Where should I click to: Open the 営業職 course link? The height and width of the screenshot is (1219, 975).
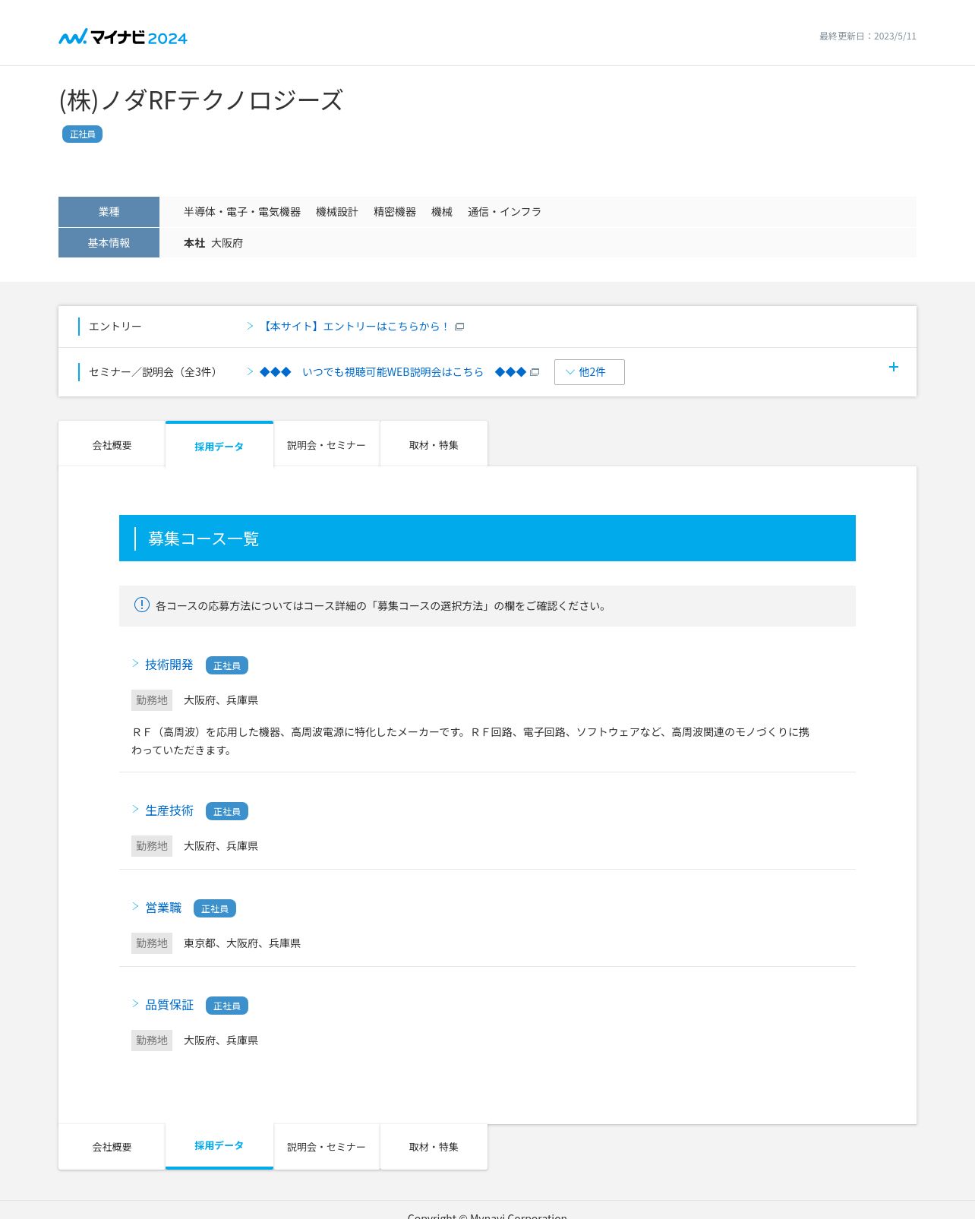pos(163,908)
